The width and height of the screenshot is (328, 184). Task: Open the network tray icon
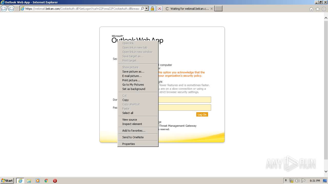(x=291, y=181)
